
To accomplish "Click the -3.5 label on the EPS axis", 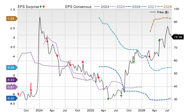I will pos(12,47).
